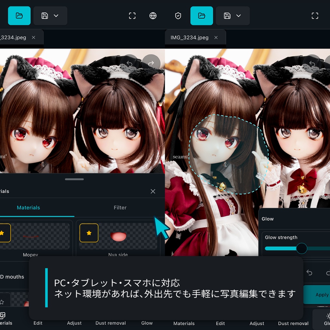Click the undo circle over the right photo

point(312,63)
